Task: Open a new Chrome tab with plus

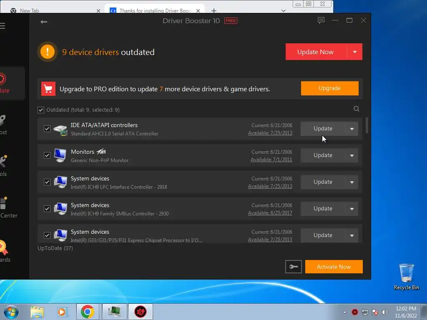Action: point(214,10)
